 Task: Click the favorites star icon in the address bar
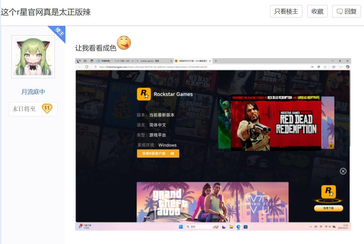(325, 67)
